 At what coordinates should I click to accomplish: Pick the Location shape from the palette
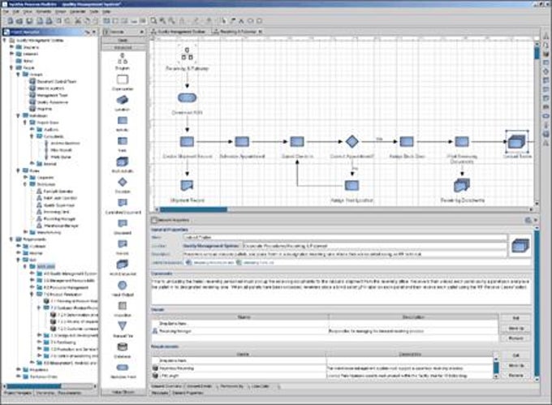click(122, 100)
